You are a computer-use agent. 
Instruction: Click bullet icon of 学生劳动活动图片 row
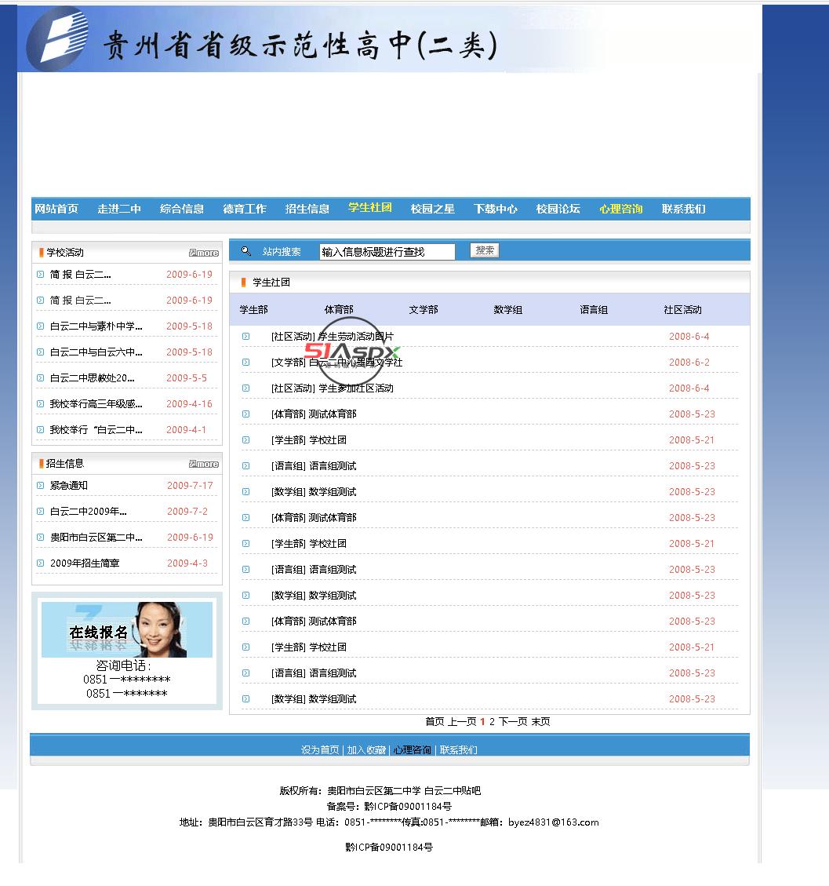[245, 336]
